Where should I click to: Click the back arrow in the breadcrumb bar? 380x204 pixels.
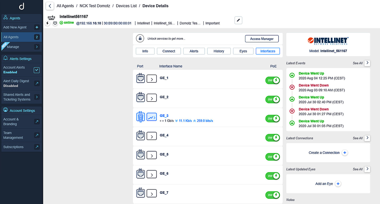50,6
